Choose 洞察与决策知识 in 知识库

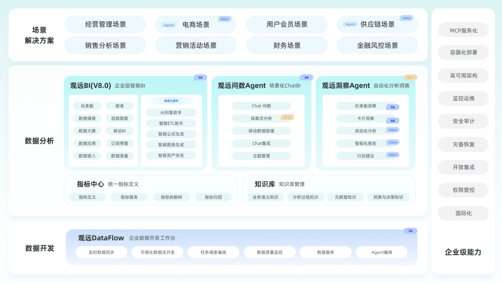tap(388, 197)
